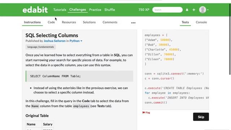Click the Skip button
Image resolution: width=231 pixels, height=130 pixels.
pos(201,117)
